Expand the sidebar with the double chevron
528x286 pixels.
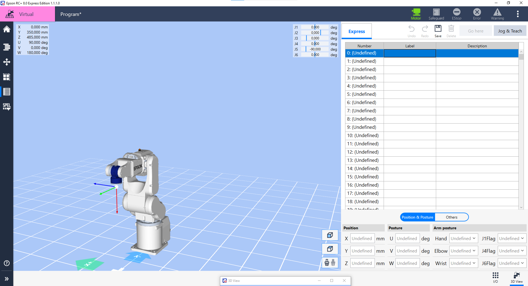click(x=7, y=279)
